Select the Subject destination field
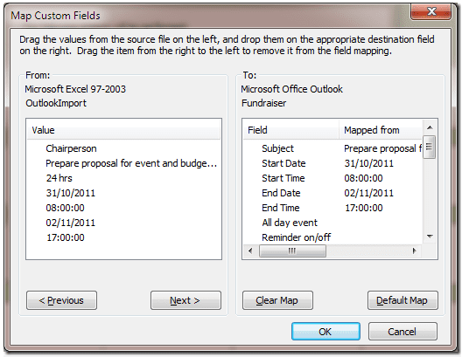The image size is (462, 357). coord(277,148)
